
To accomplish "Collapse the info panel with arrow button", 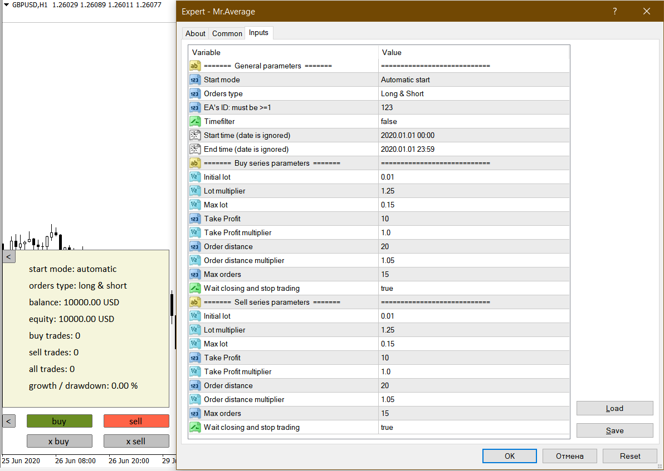I will point(9,256).
